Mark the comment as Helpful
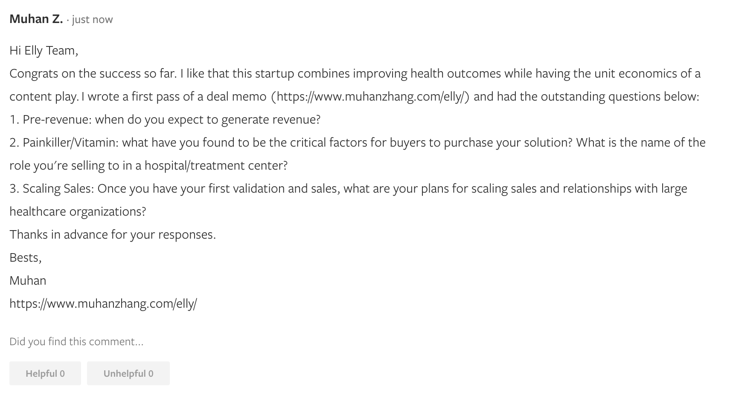This screenshot has width=733, height=404. click(45, 373)
